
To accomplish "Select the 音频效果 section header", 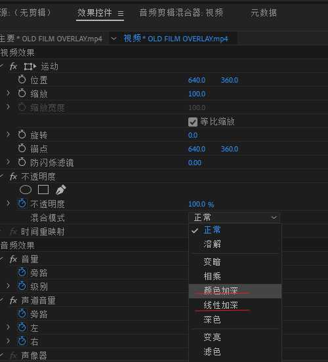I will 17,245.
